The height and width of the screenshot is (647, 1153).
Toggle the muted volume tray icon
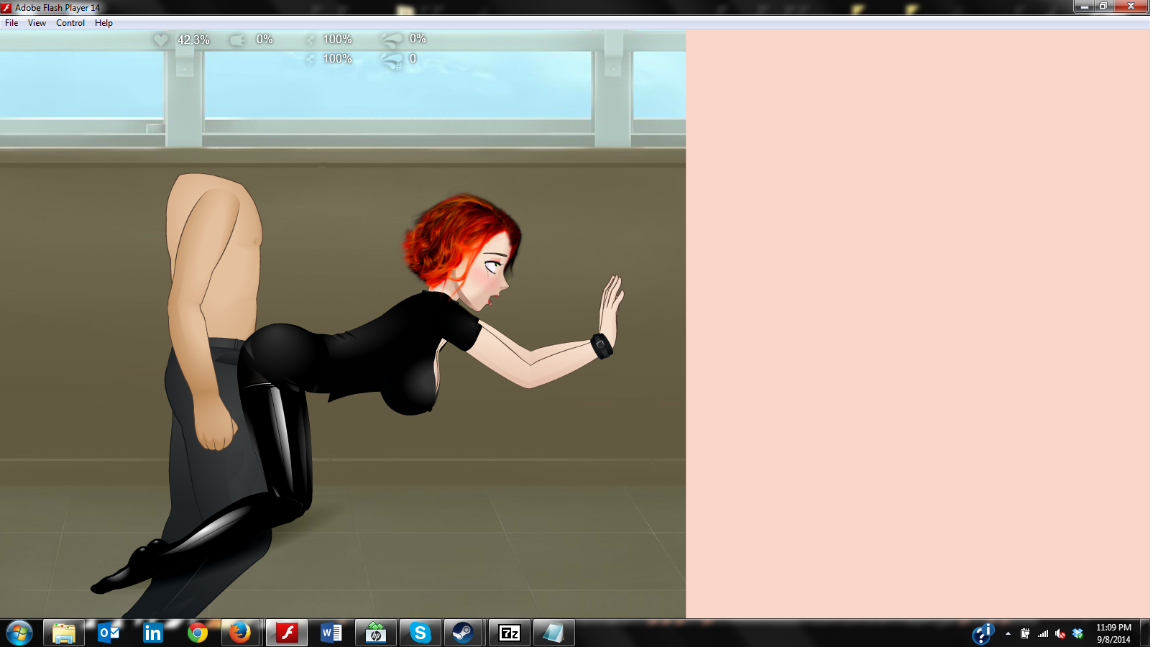click(1060, 633)
